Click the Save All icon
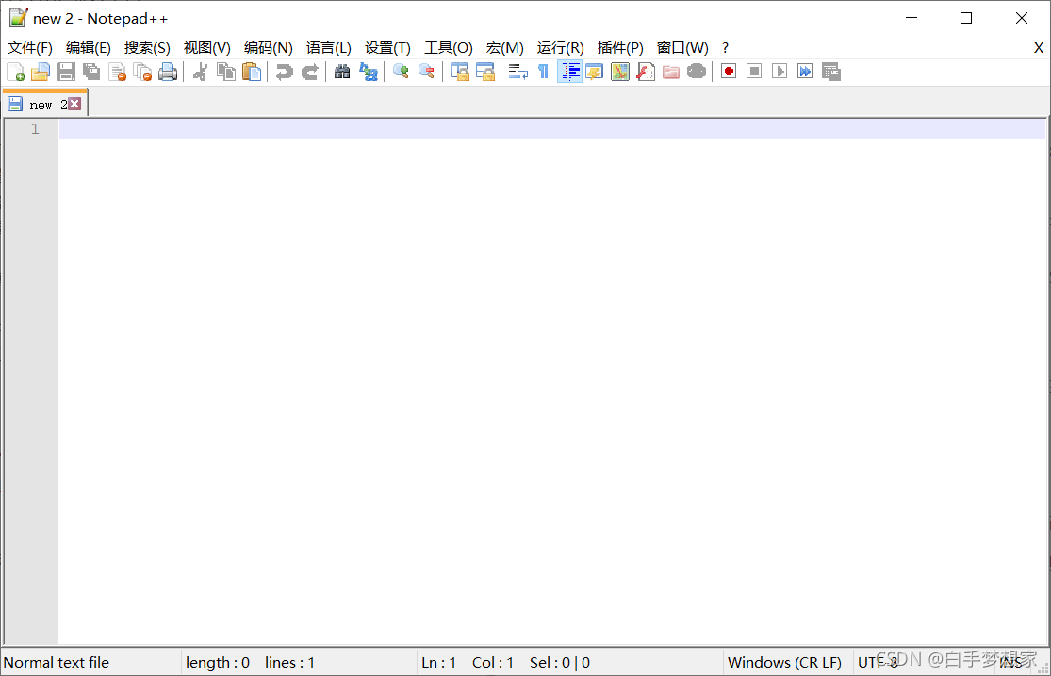Image resolution: width=1051 pixels, height=676 pixels. pyautogui.click(x=91, y=71)
